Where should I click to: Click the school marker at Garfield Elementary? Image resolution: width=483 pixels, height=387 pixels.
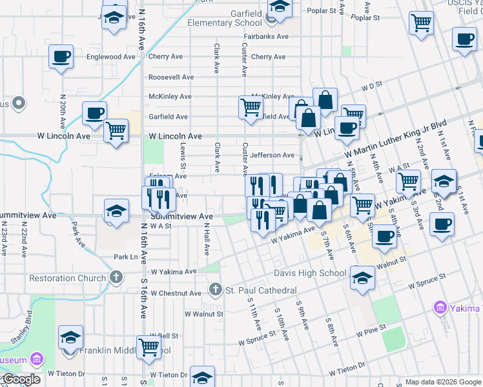tap(280, 8)
